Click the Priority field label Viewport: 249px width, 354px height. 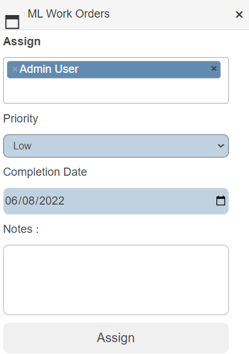tap(21, 119)
